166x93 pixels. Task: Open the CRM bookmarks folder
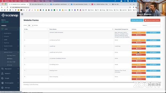point(85,10)
